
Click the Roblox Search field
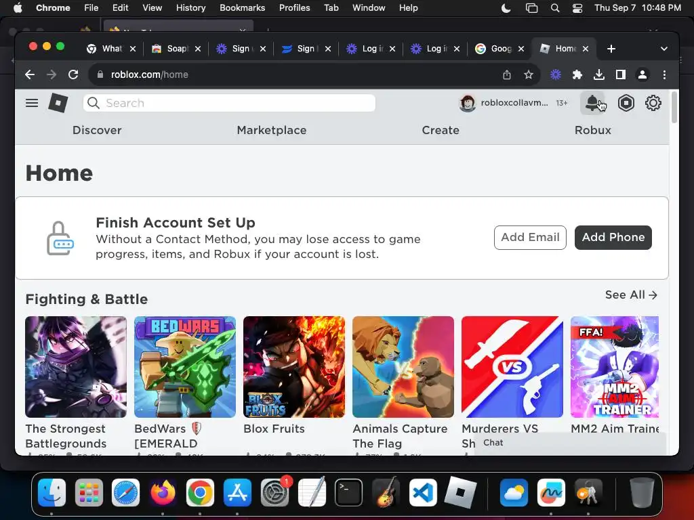point(229,103)
